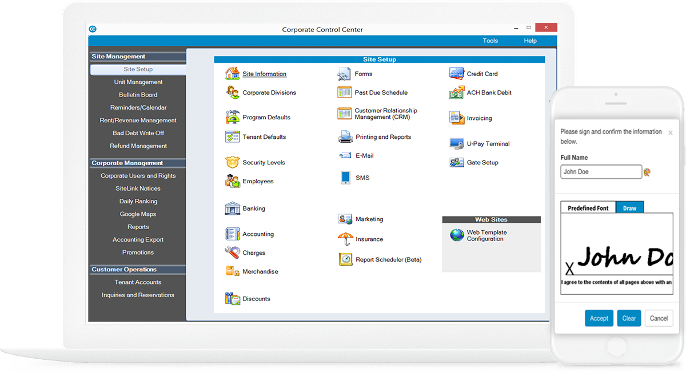Click the Corporate Management section header
Image resolution: width=686 pixels, height=373 pixels.
138,163
